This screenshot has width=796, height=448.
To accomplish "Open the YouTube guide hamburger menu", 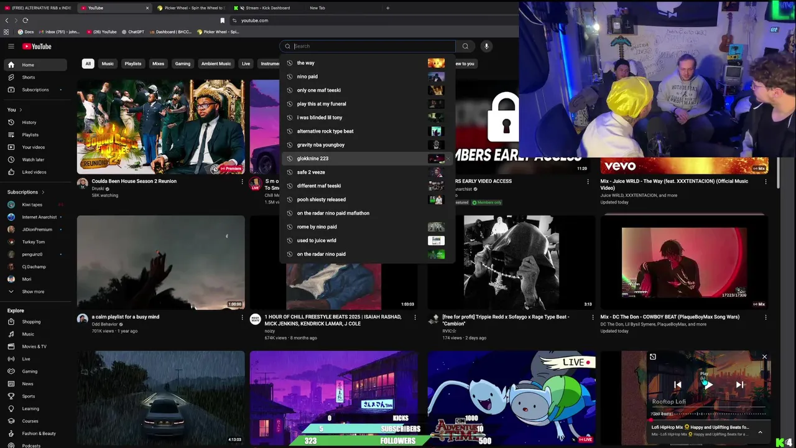I will (x=11, y=46).
